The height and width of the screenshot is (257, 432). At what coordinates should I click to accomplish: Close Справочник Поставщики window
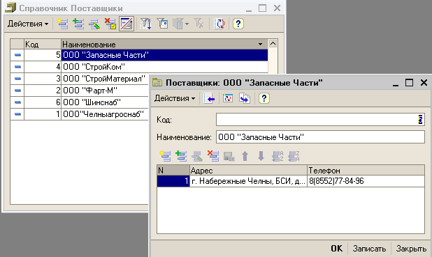[277, 8]
